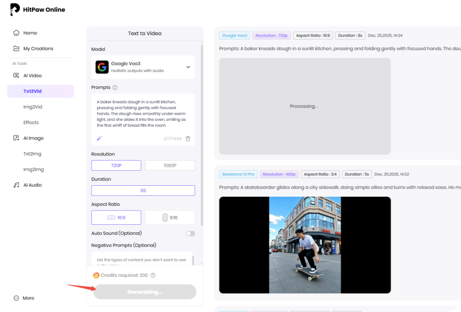The height and width of the screenshot is (312, 461).
Task: Enable the Auto Sound toggle
Action: (189, 233)
